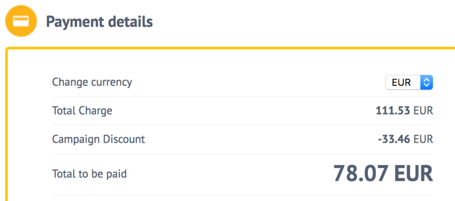Click the EUR text inside currency dropdown
The width and height of the screenshot is (455, 201).
(401, 82)
